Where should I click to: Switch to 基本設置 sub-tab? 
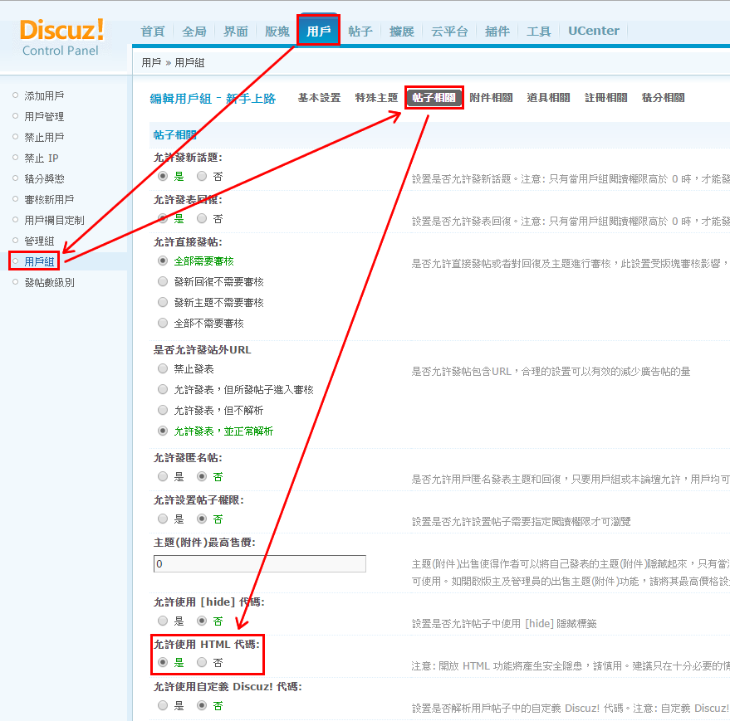320,98
